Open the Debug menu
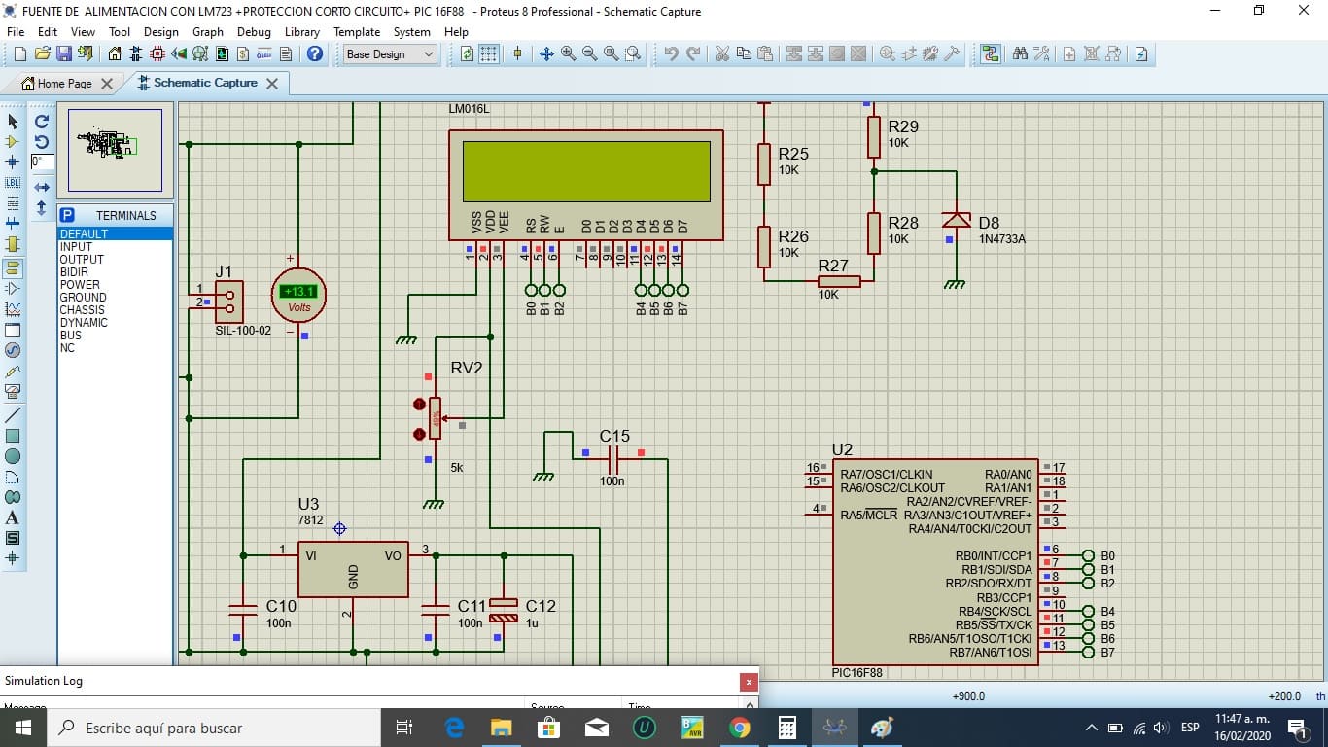 click(254, 32)
